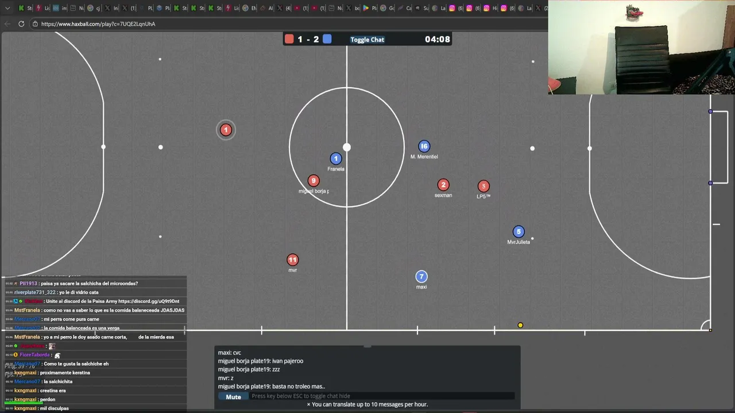Click chat line 'miguel borja plate19: ivan pajeroo'
Viewport: 735px width, 413px height.
pos(261,361)
